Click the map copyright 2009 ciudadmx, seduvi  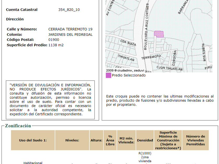tap(125, 71)
